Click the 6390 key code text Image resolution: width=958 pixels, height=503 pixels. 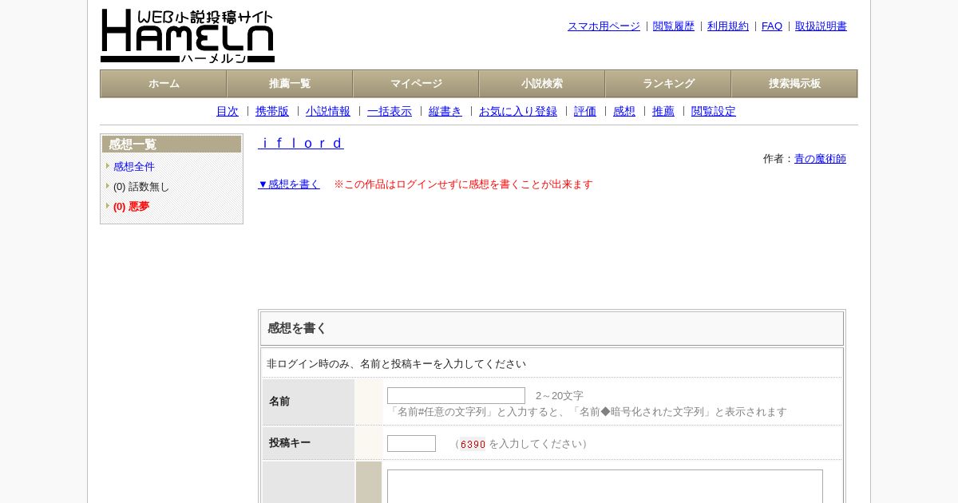pos(473,445)
